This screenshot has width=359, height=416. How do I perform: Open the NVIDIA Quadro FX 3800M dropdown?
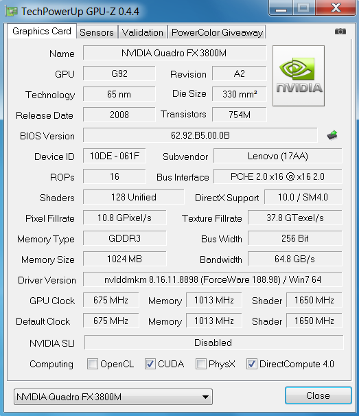point(113,397)
